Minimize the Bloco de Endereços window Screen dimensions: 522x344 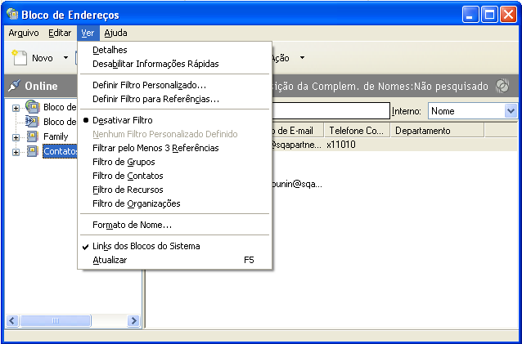click(x=470, y=15)
